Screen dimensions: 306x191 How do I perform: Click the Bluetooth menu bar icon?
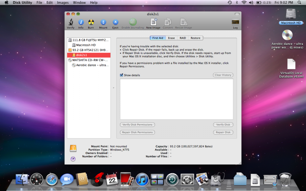pyautogui.click(x=237, y=3)
